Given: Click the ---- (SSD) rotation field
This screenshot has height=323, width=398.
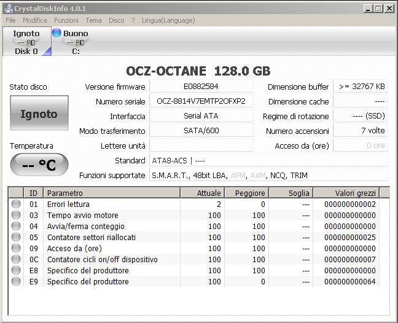Looking at the screenshot, I should [361, 115].
